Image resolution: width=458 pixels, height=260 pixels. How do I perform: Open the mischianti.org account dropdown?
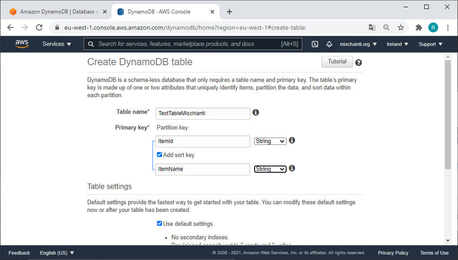(x=358, y=44)
